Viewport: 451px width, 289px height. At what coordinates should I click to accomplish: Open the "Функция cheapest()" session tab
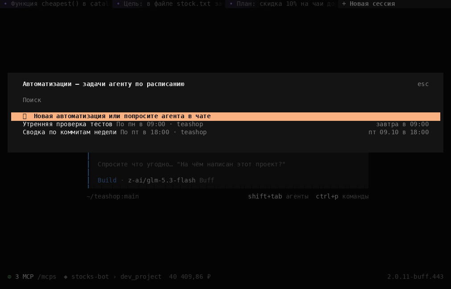pos(56,4)
